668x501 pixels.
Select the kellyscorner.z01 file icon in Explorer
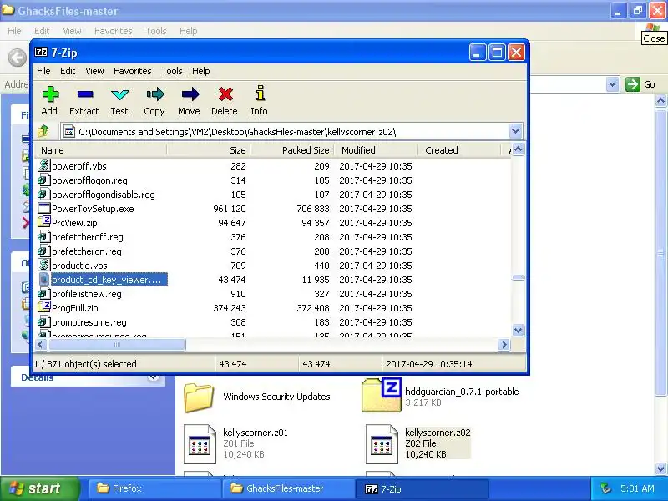[x=200, y=443]
